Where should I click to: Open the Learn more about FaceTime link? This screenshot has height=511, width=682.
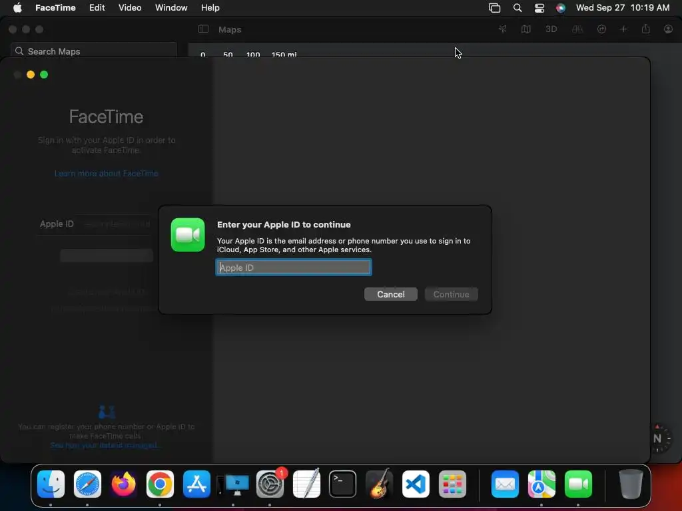click(106, 174)
